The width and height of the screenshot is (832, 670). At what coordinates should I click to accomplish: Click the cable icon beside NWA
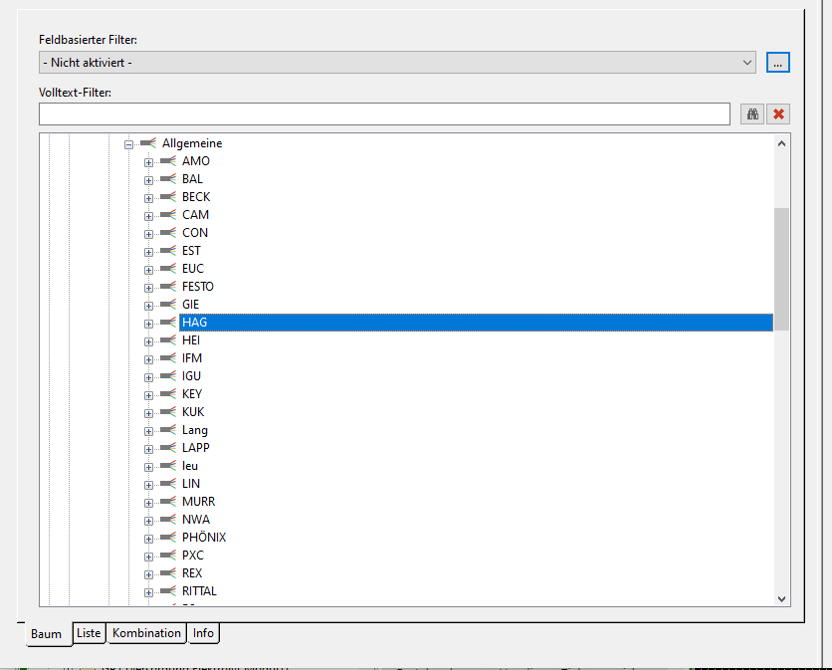[x=168, y=520]
